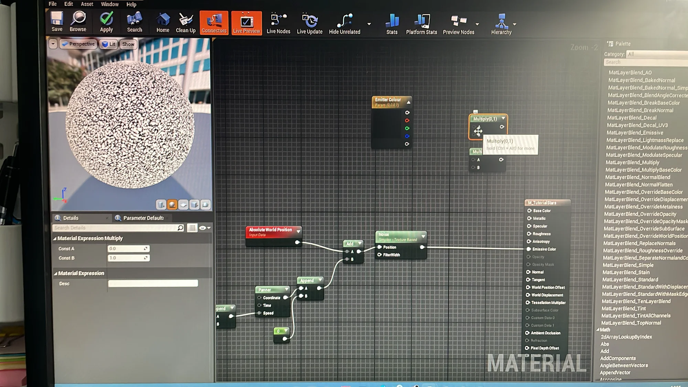The image size is (688, 387).
Task: Open the Hierarchy tool
Action: [x=501, y=24]
